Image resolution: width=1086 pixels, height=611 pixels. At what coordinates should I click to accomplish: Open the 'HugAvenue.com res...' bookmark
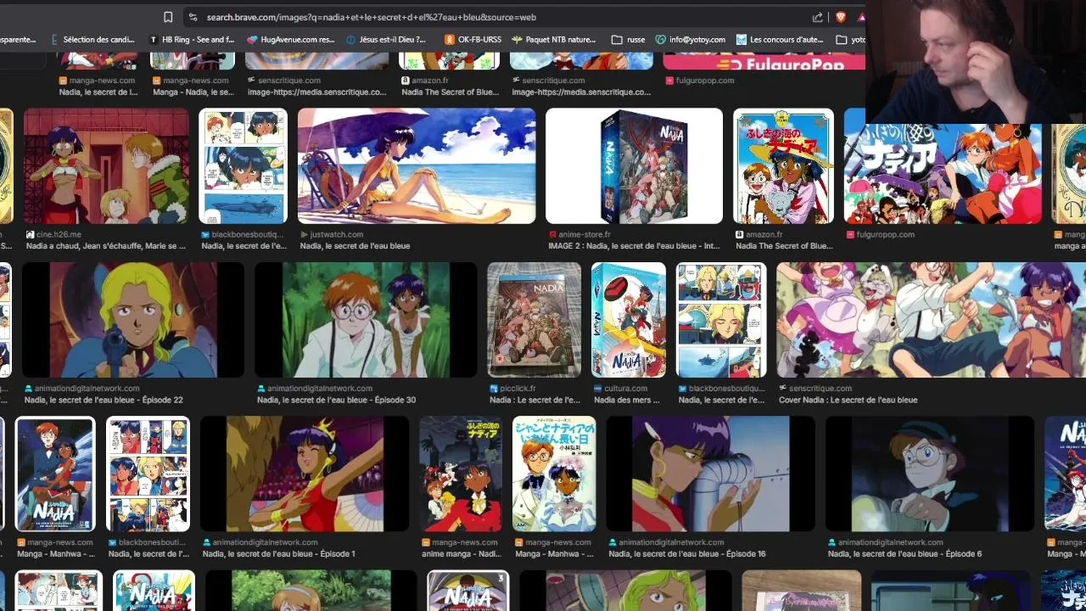290,39
